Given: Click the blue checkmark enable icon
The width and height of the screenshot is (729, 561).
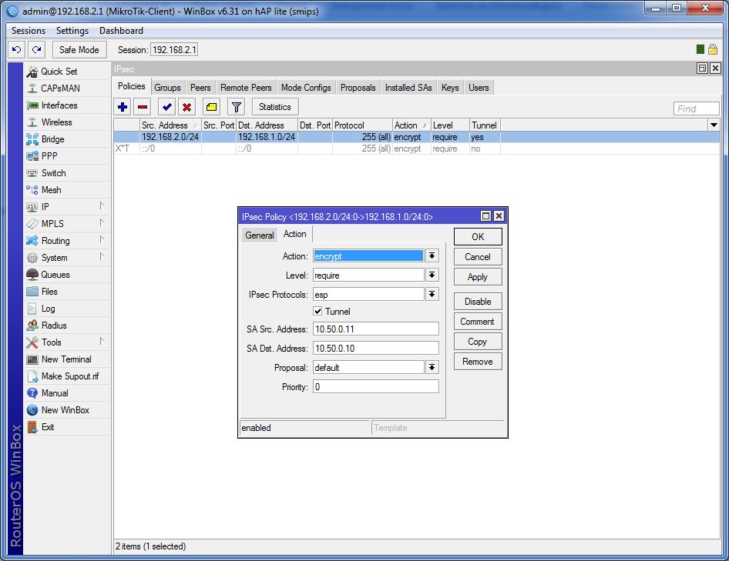Looking at the screenshot, I should (x=167, y=107).
